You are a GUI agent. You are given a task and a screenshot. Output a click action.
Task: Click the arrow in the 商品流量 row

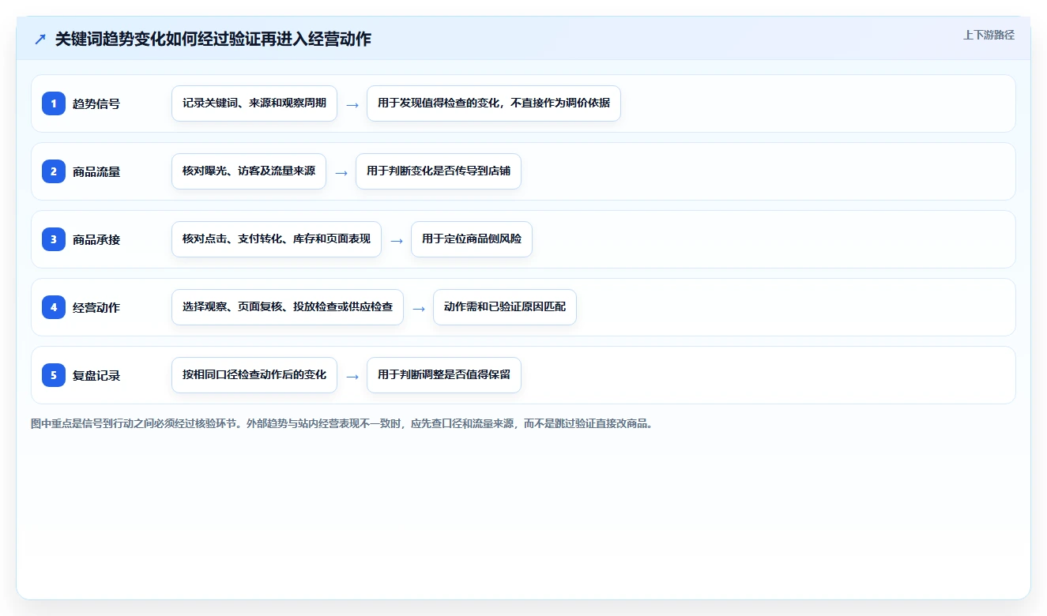click(x=341, y=172)
